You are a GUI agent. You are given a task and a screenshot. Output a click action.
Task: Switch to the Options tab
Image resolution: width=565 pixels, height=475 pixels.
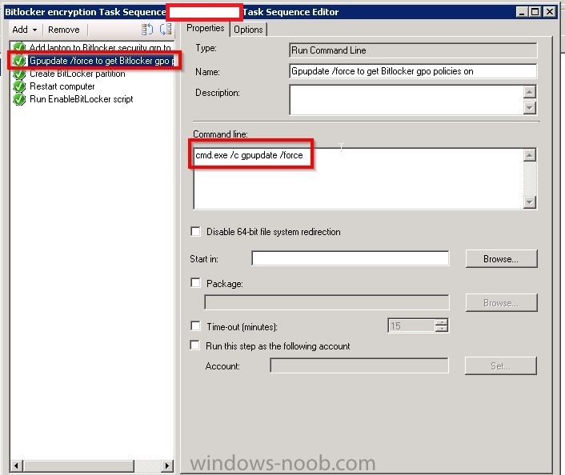click(248, 29)
